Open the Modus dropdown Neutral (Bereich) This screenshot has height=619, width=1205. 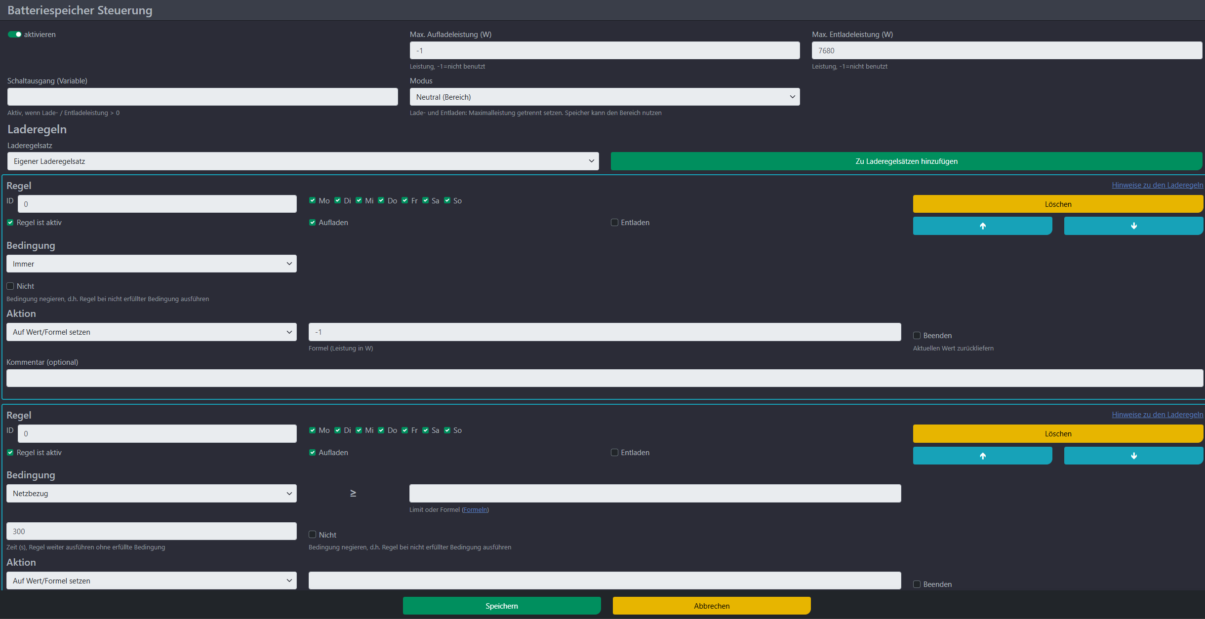604,97
